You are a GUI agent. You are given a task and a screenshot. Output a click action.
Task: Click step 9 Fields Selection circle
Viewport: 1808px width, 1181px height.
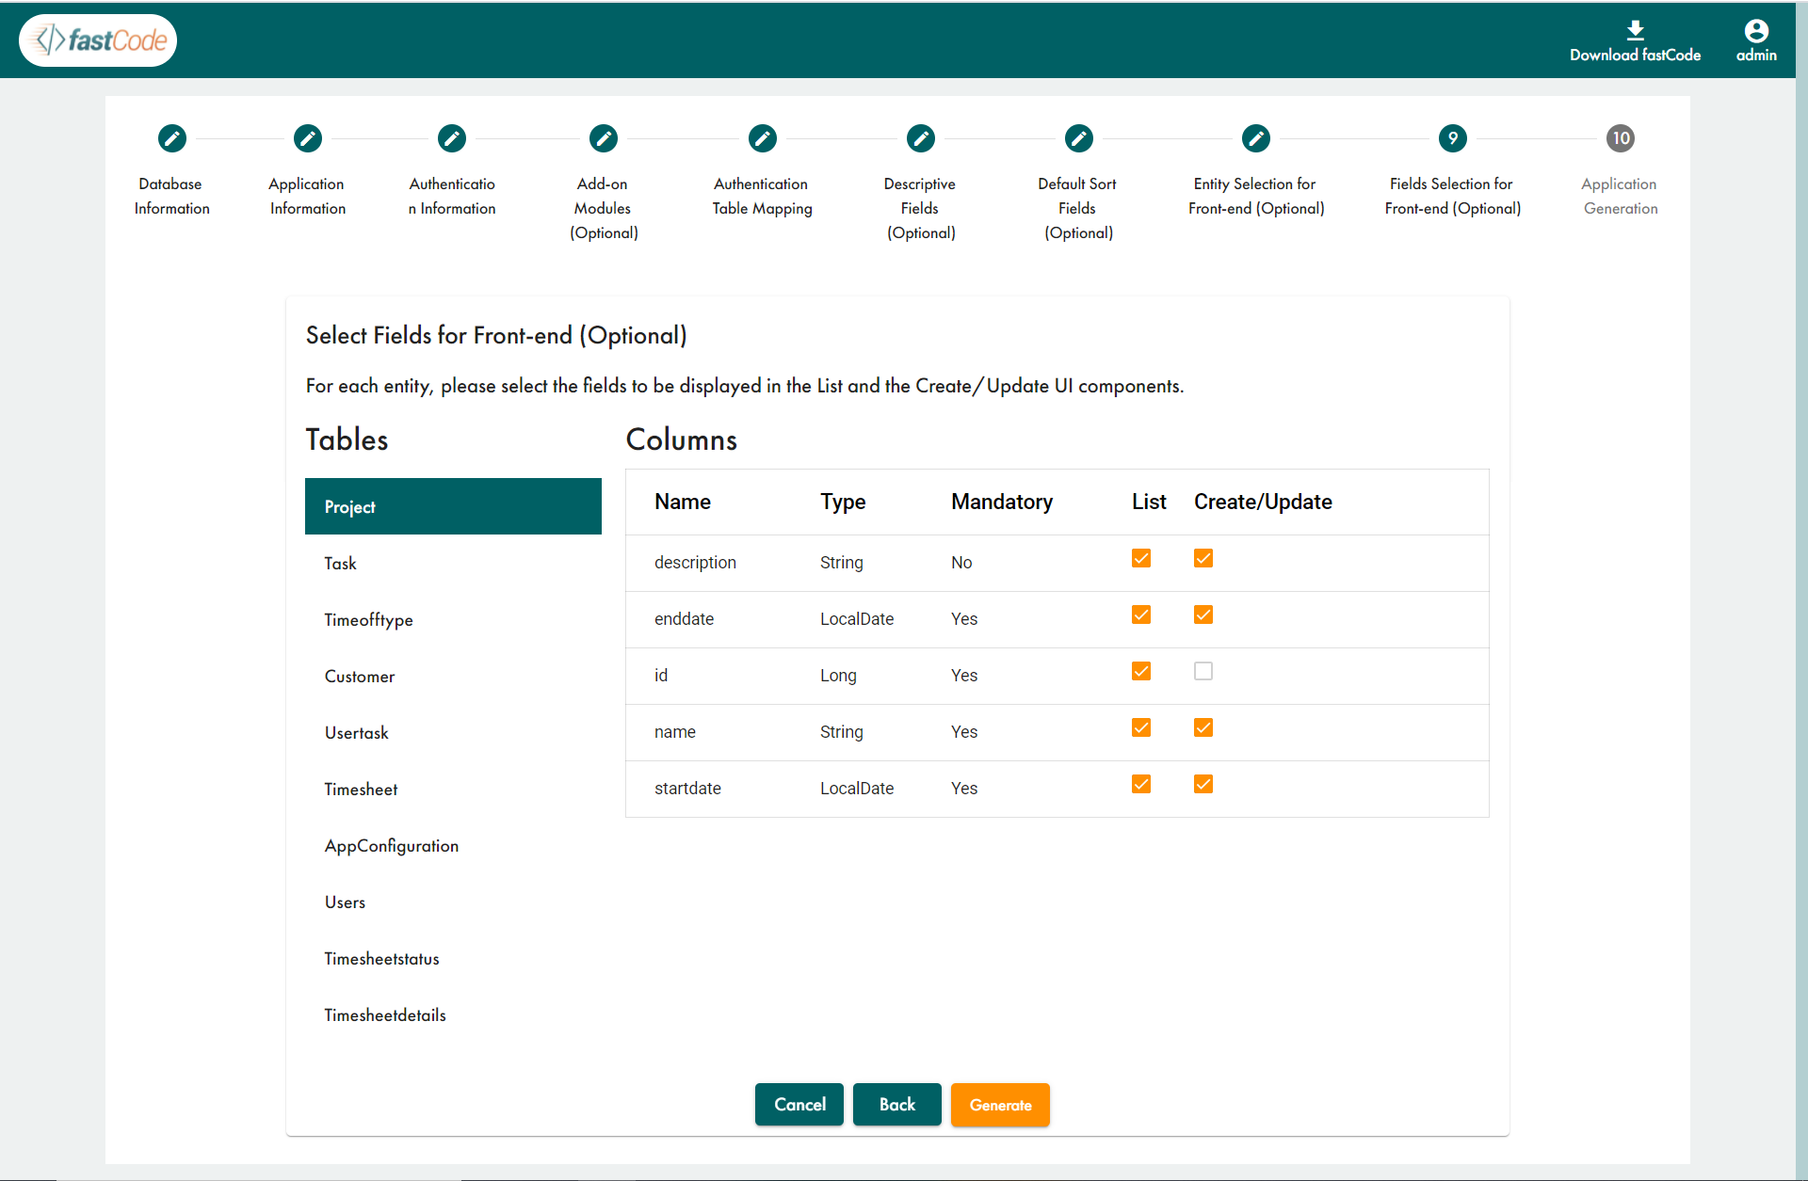[1453, 138]
